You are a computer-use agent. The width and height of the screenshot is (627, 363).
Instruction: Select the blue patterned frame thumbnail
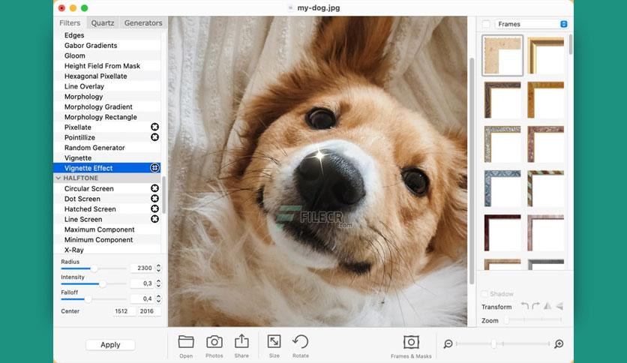(502, 188)
